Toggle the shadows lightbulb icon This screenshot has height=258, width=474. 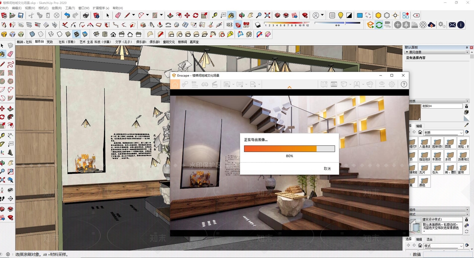point(341,15)
